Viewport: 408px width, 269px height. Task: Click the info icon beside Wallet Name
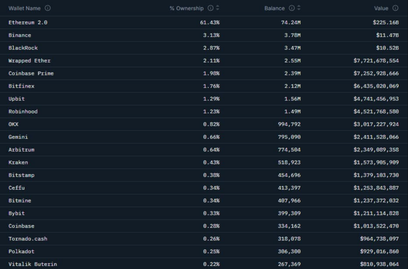tap(48, 8)
